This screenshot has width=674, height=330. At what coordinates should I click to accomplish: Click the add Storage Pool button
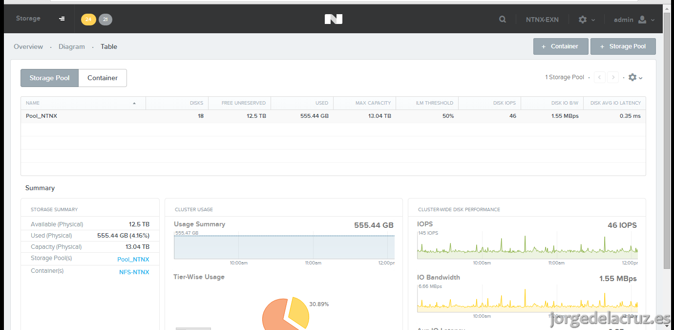point(623,46)
